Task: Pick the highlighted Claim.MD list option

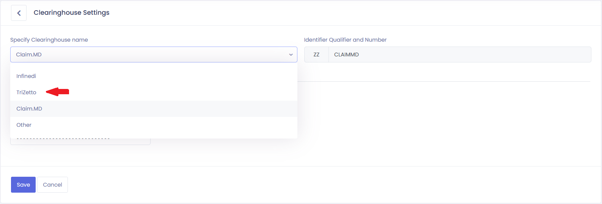Action: pyautogui.click(x=154, y=109)
